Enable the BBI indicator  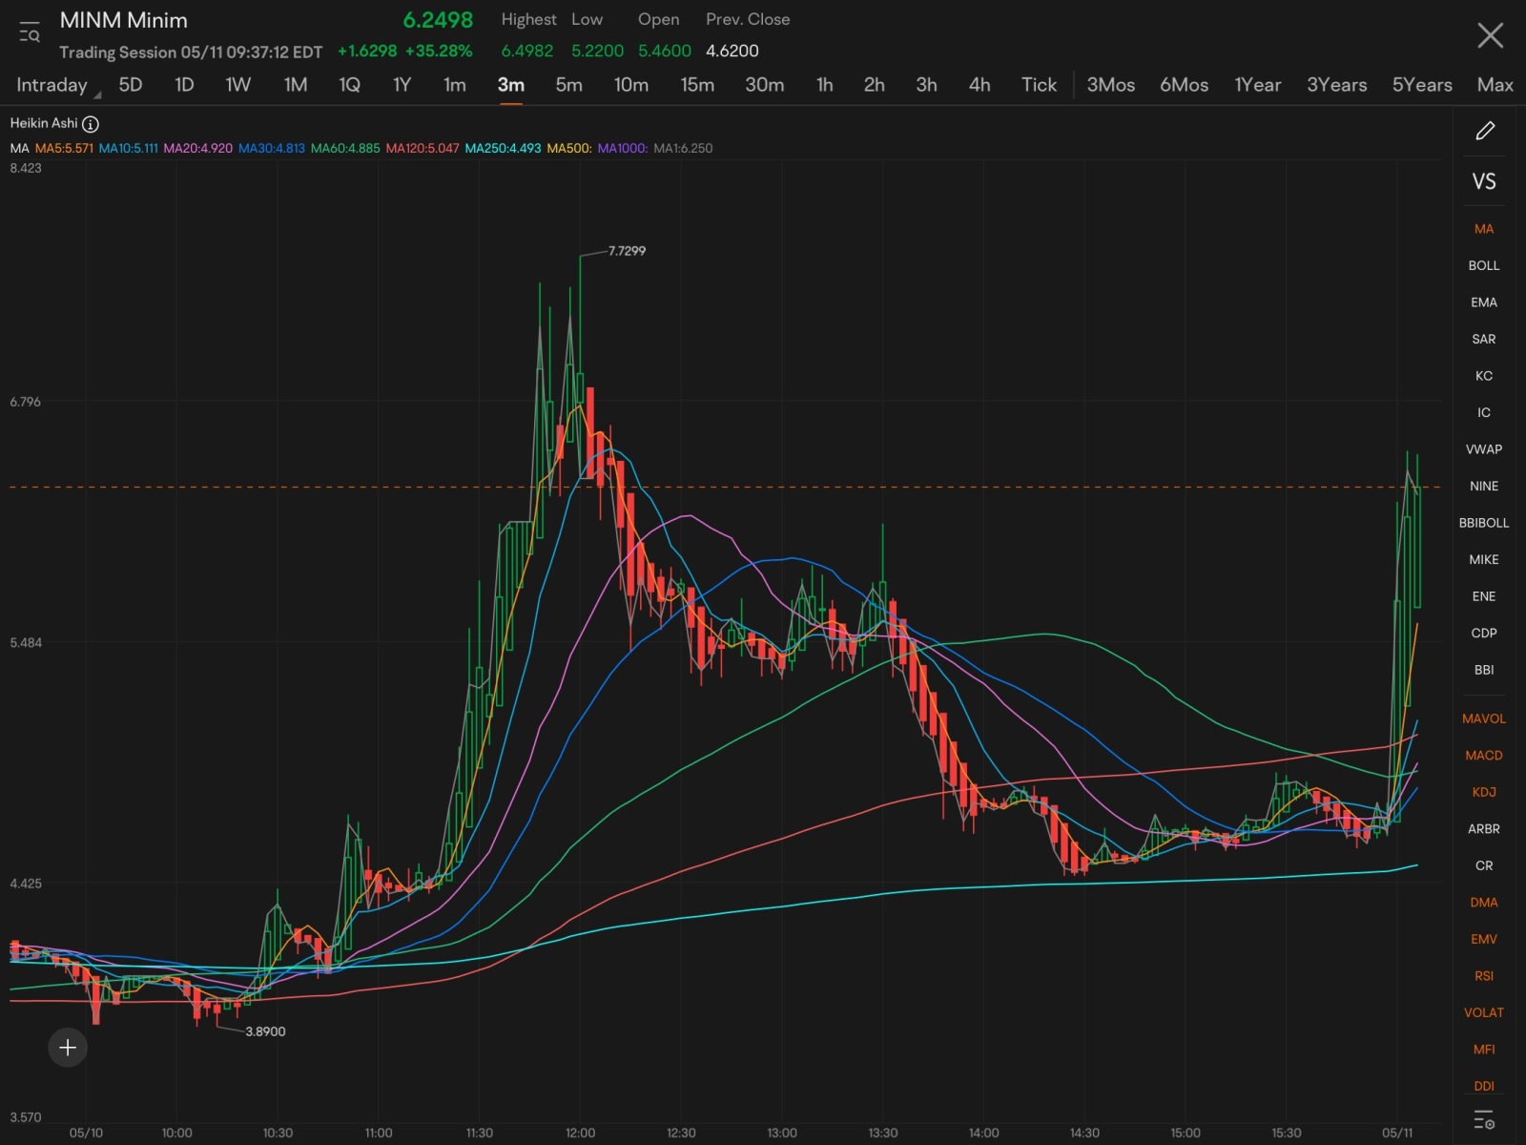click(1484, 670)
